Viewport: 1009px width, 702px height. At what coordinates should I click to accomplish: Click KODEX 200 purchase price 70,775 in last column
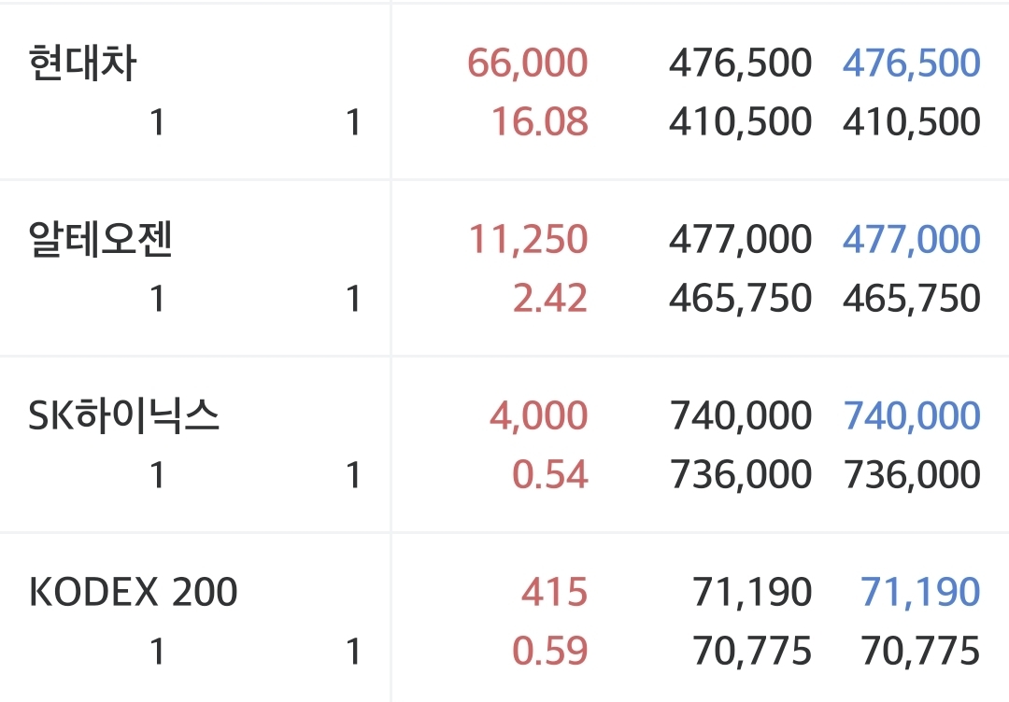[920, 651]
